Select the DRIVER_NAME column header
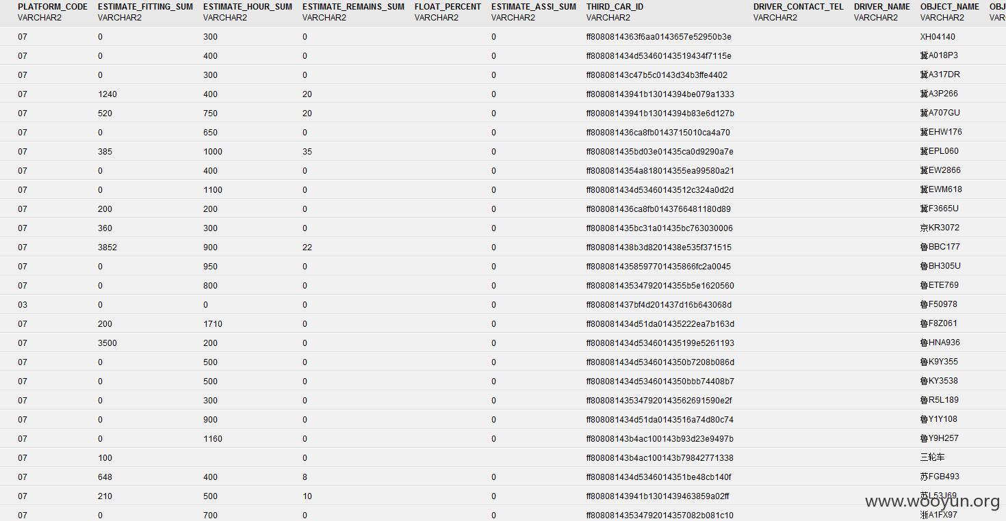 [x=882, y=7]
